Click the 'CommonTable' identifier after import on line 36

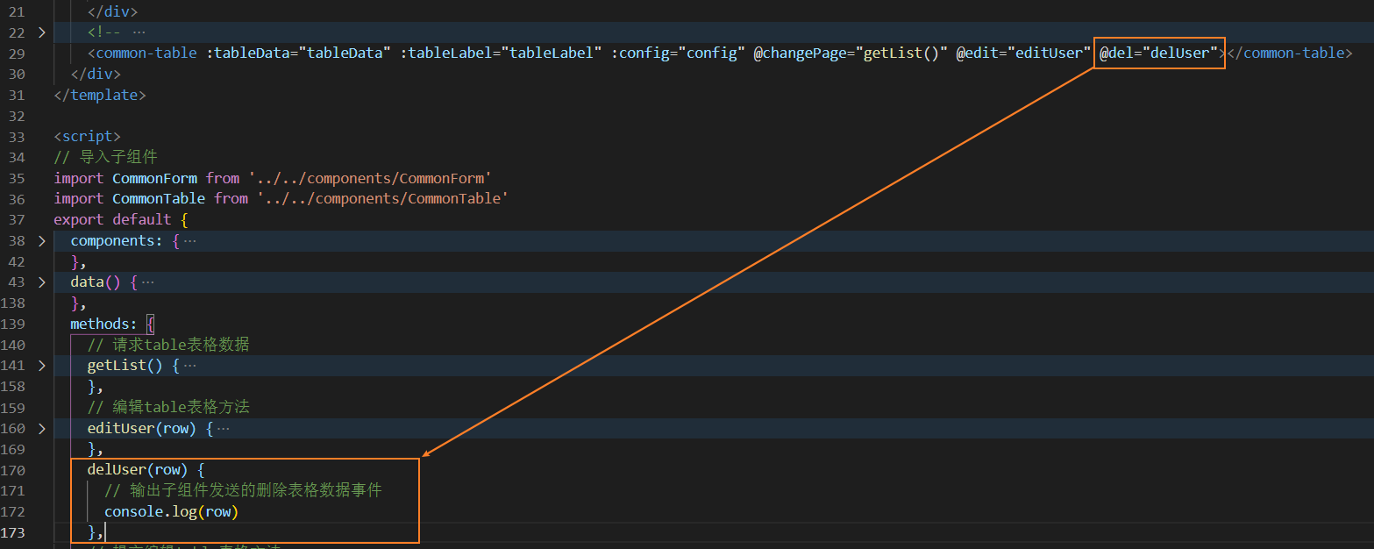[x=159, y=199]
